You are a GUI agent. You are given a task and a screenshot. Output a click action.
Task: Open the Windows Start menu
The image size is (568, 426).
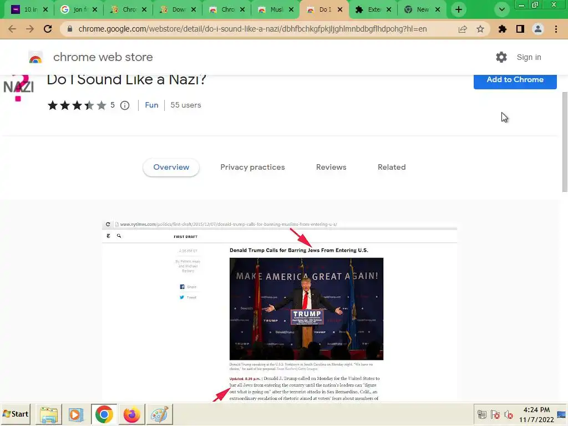[16, 414]
